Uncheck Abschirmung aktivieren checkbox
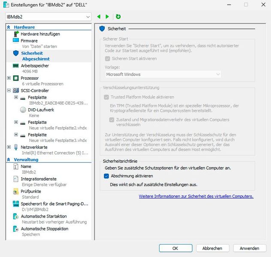The image size is (271, 257). [x=106, y=176]
